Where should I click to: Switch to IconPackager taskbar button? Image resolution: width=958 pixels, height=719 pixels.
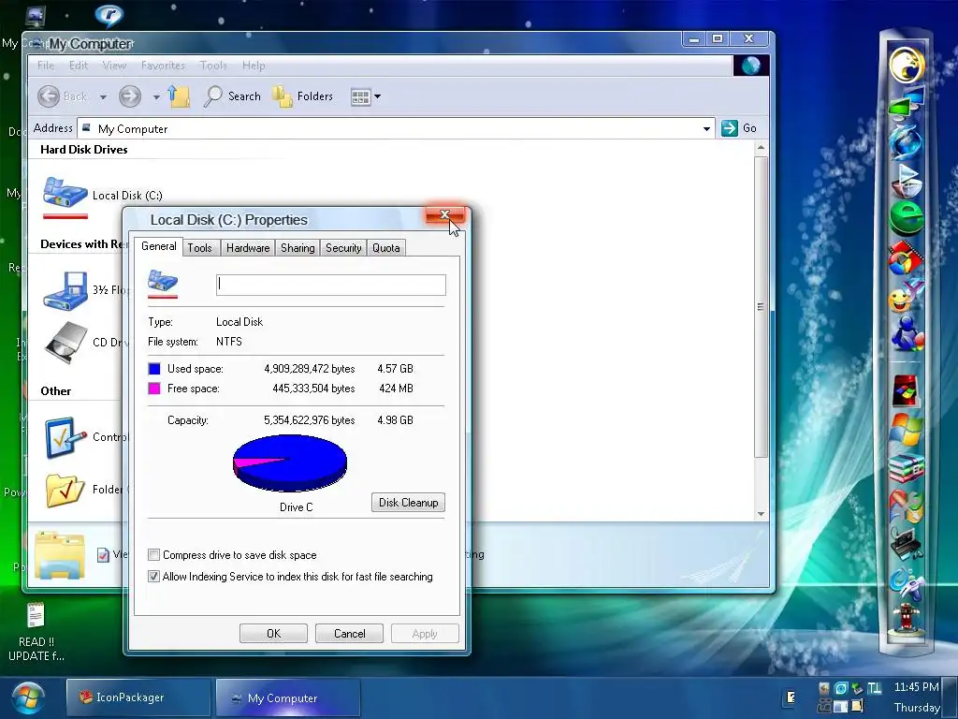[x=138, y=697]
